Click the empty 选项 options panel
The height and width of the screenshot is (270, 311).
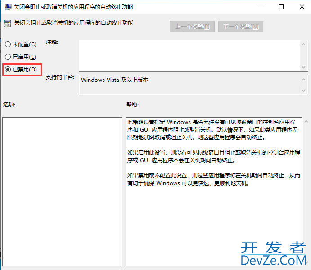point(62,192)
